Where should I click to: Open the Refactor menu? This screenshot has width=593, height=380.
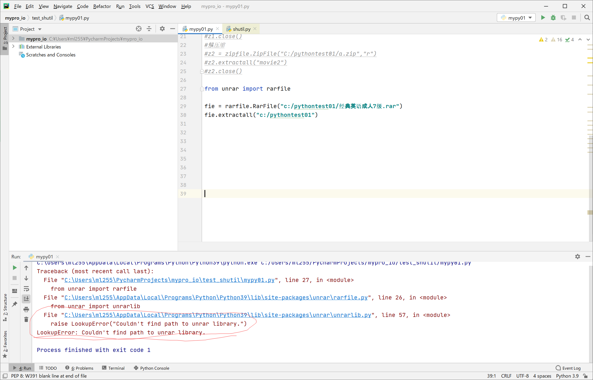(102, 6)
